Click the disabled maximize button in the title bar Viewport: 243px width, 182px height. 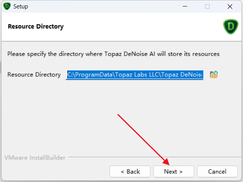[207, 7]
